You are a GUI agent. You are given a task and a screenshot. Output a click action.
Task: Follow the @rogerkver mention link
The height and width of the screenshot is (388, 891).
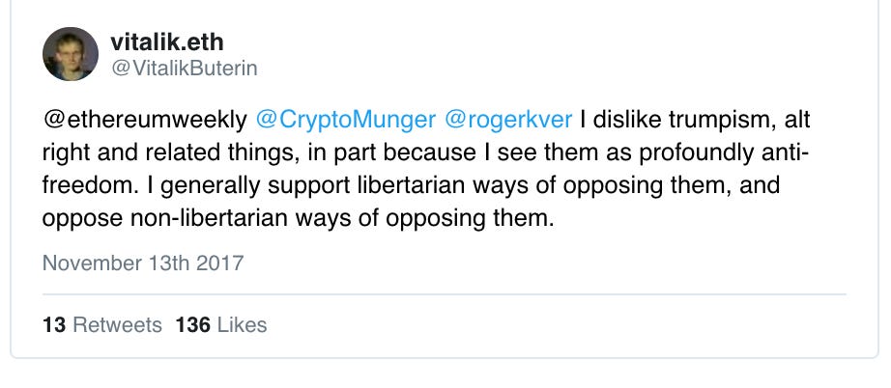point(508,121)
